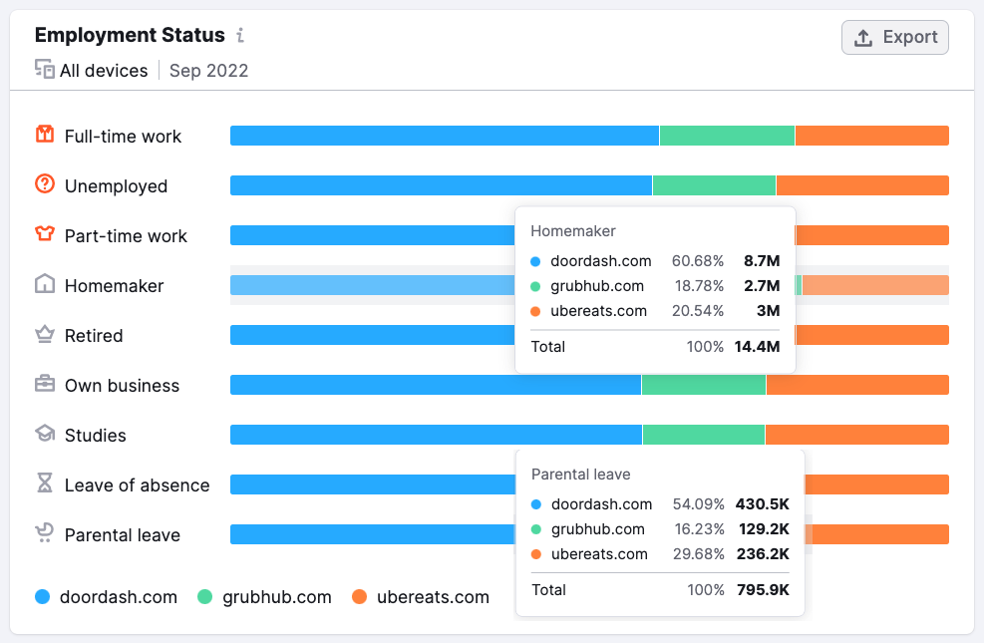The height and width of the screenshot is (643, 984).
Task: Click the info icon beside Employment Status
Action: coord(240,35)
